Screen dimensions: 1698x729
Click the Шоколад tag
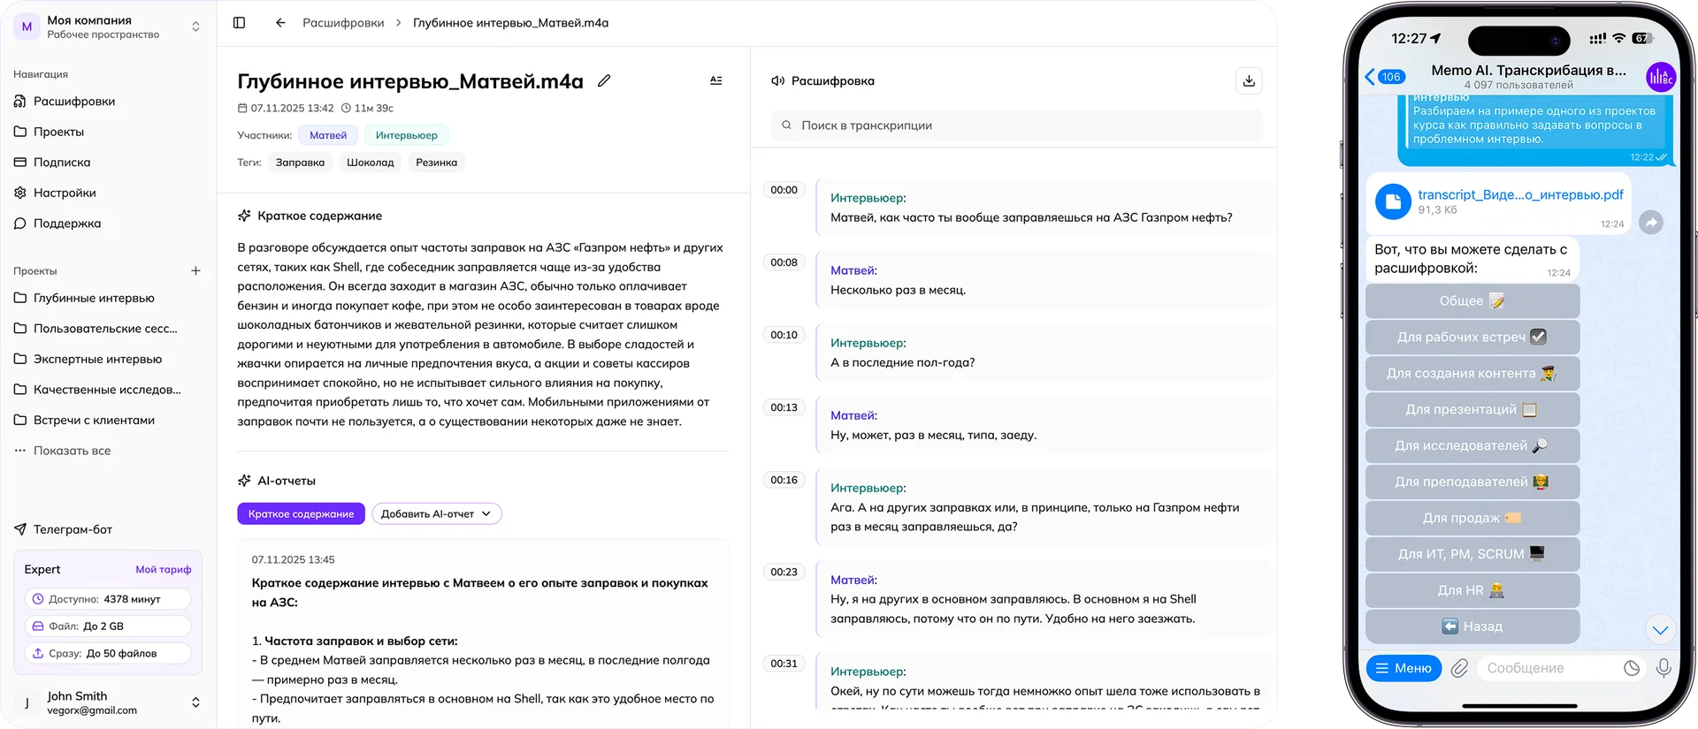pyautogui.click(x=371, y=163)
